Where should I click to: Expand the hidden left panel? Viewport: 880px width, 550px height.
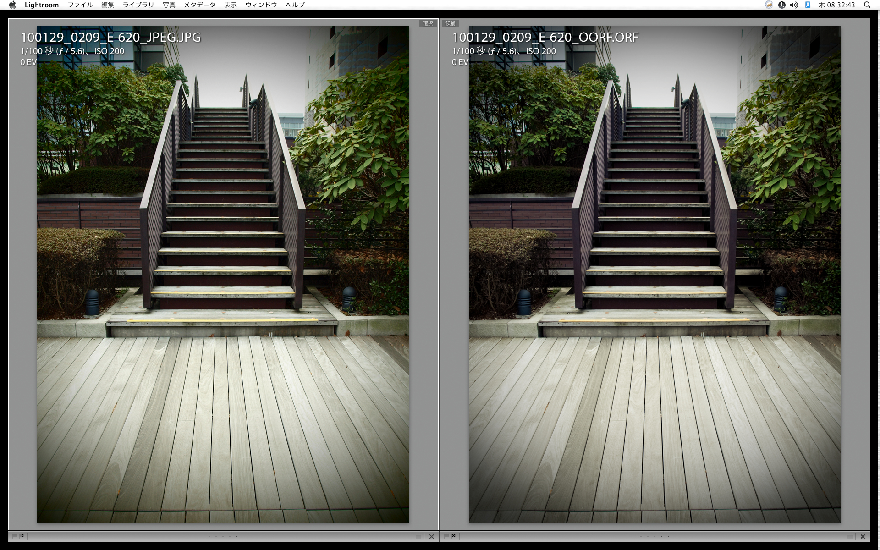point(3,279)
